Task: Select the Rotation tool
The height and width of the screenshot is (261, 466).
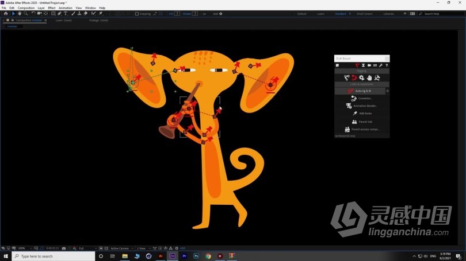Action: pos(33,14)
